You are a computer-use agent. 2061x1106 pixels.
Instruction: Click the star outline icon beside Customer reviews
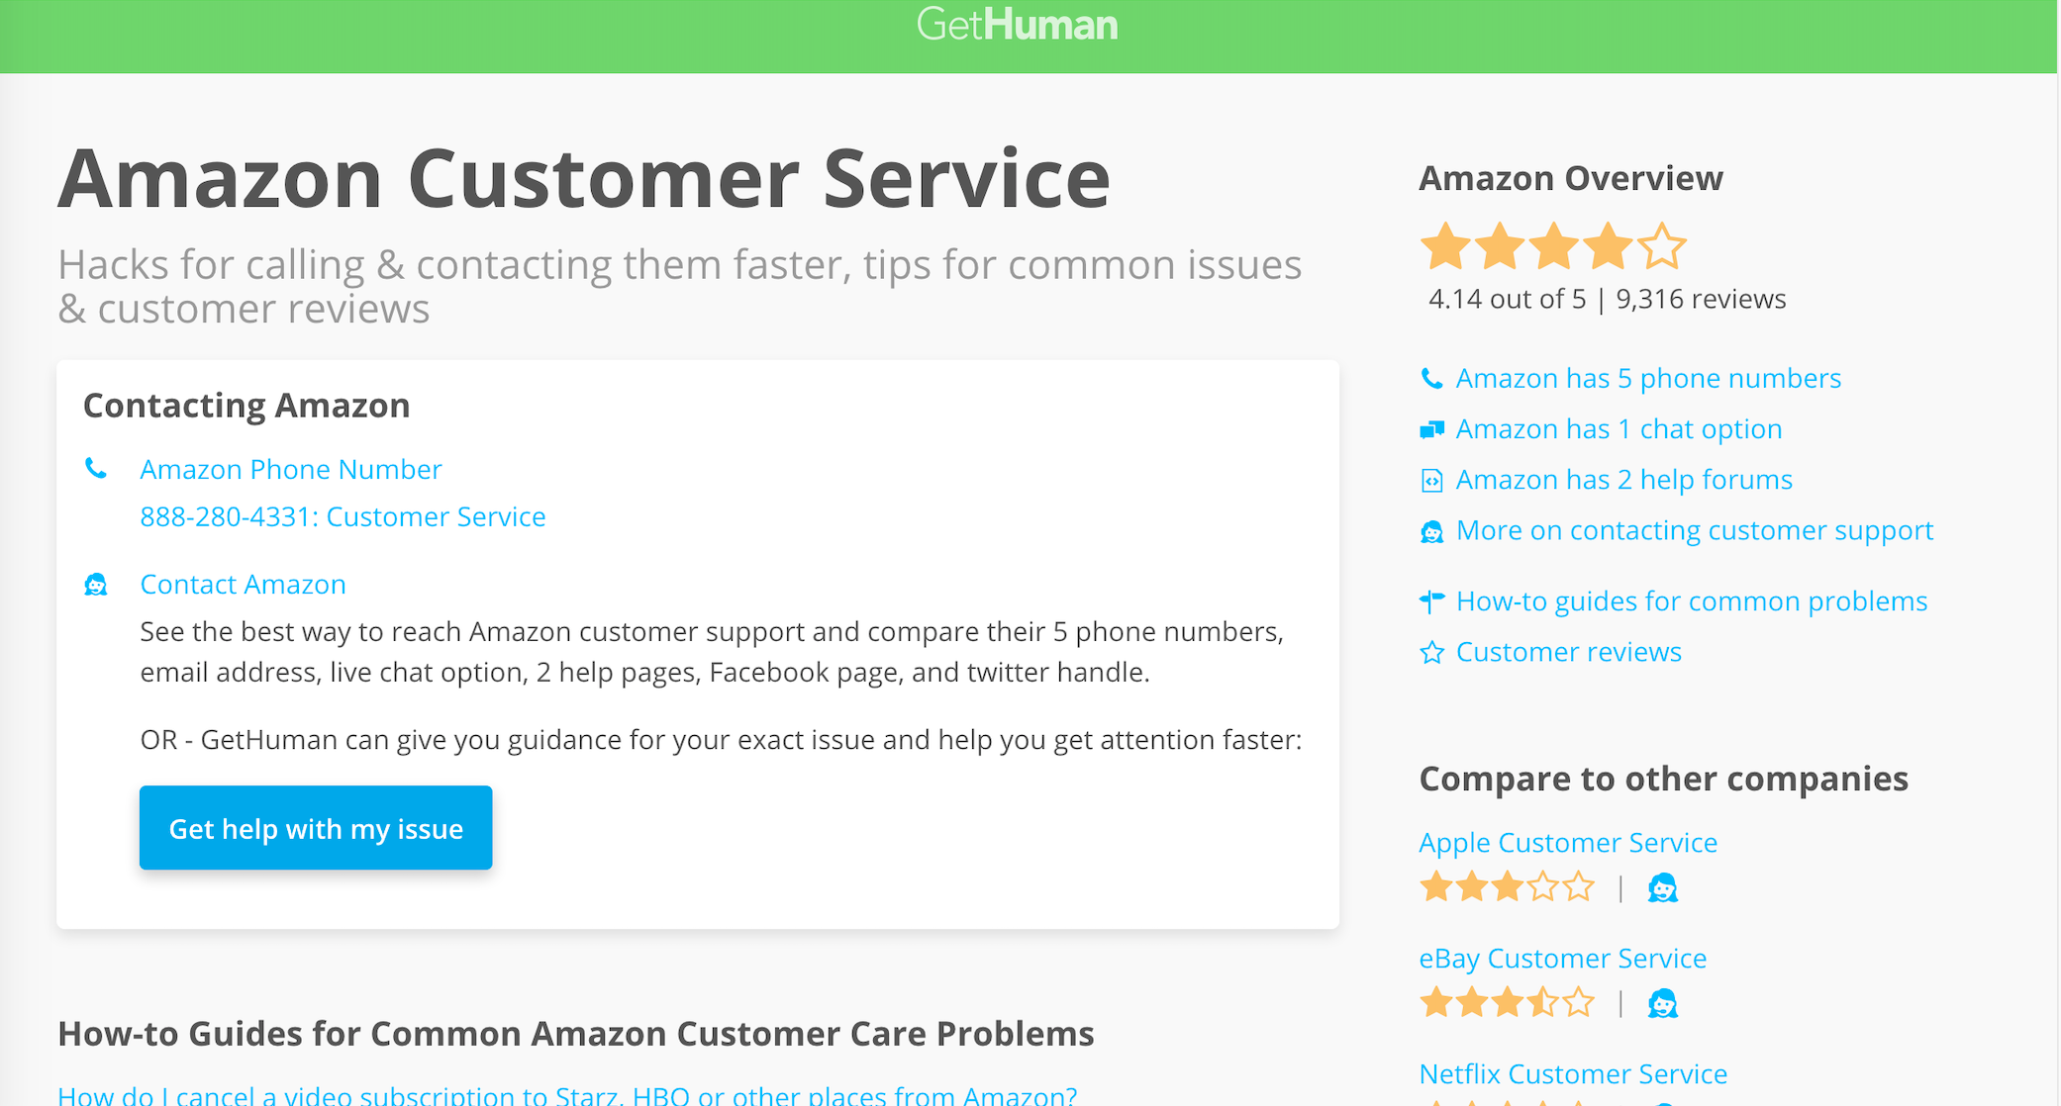(x=1431, y=652)
